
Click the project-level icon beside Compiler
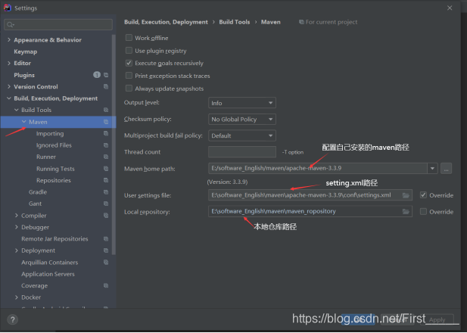(x=106, y=216)
